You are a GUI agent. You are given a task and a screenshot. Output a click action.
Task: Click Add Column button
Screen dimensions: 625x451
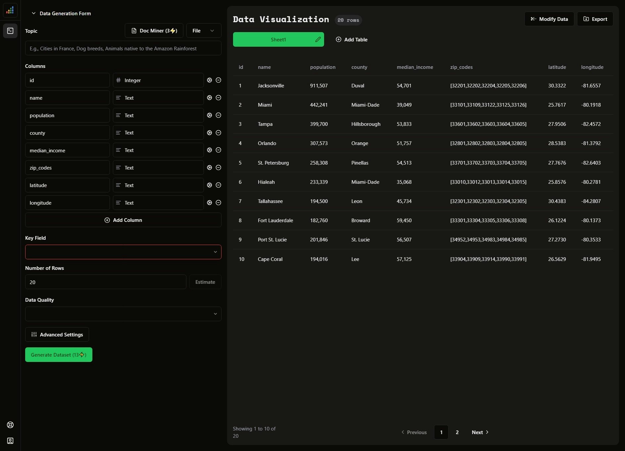pyautogui.click(x=123, y=220)
